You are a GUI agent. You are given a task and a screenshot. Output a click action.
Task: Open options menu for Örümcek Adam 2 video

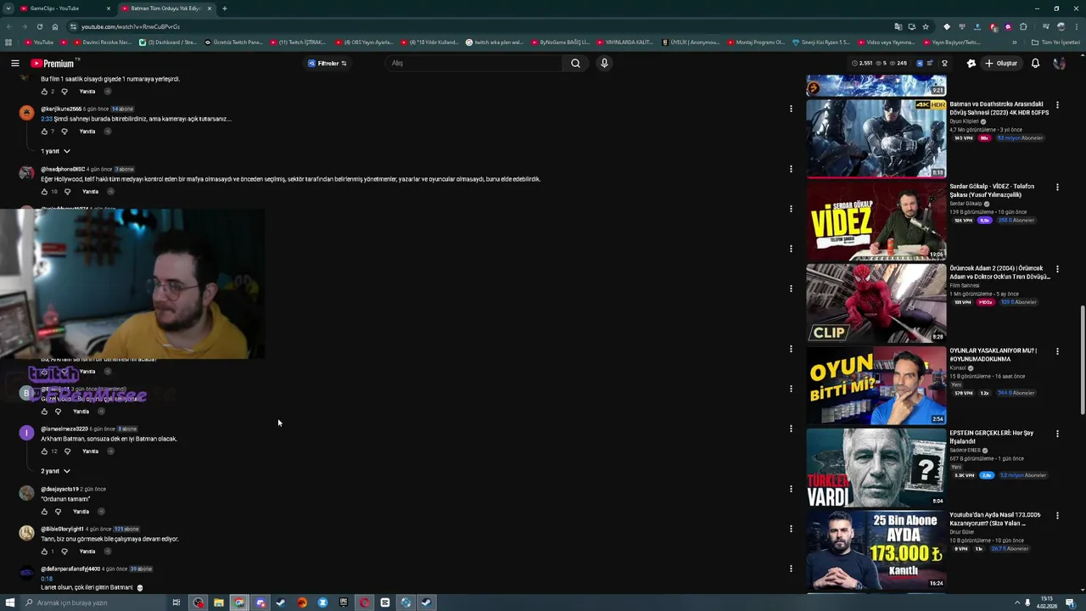click(x=1057, y=269)
